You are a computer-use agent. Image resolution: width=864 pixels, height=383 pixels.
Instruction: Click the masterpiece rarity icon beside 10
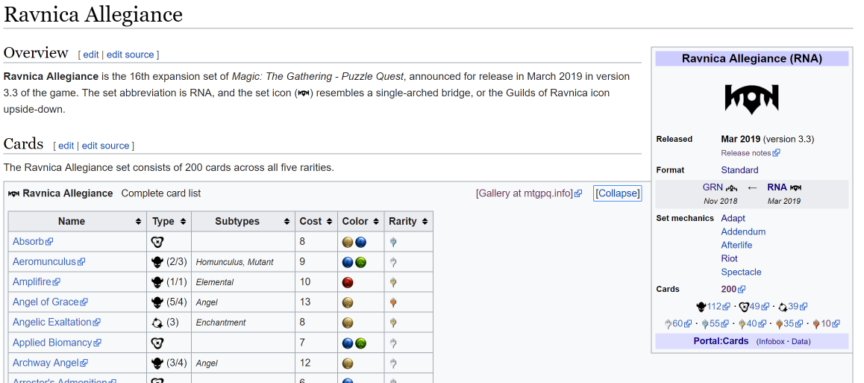816,323
